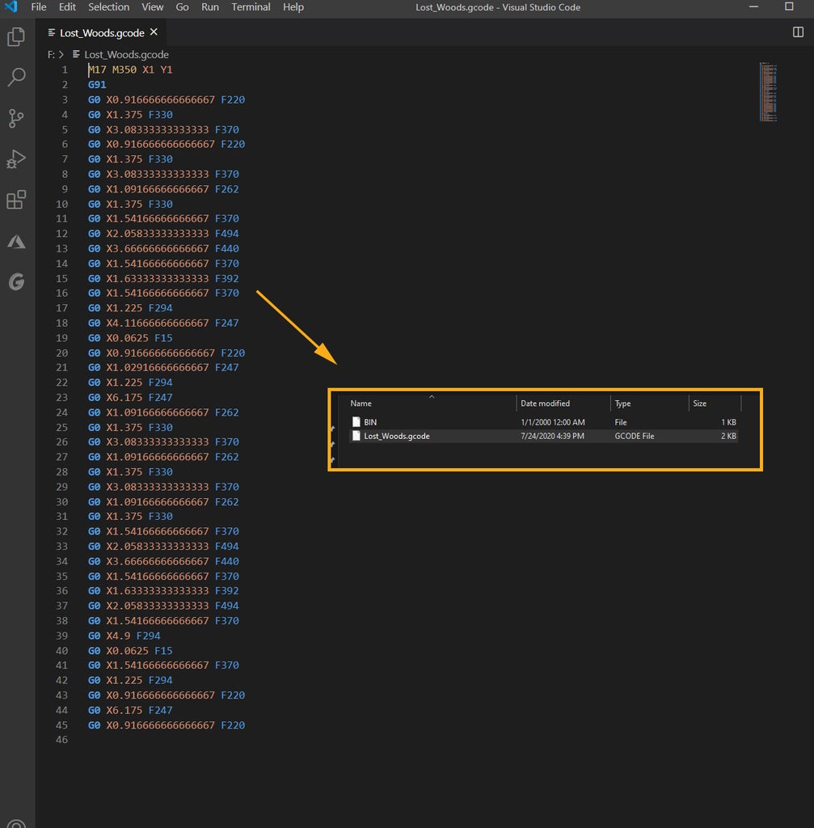Open the Help menu
Viewport: 814px width, 828px height.
pyautogui.click(x=293, y=6)
